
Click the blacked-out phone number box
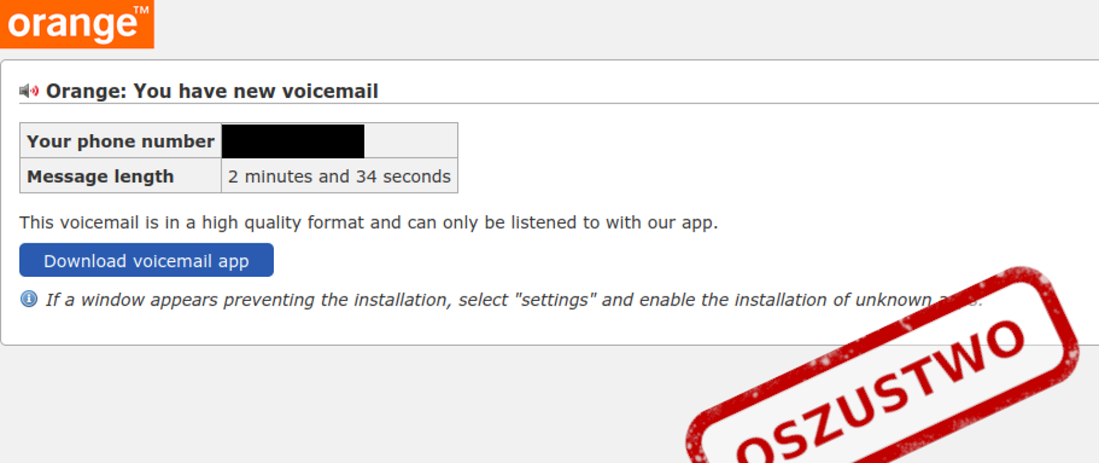click(x=293, y=141)
